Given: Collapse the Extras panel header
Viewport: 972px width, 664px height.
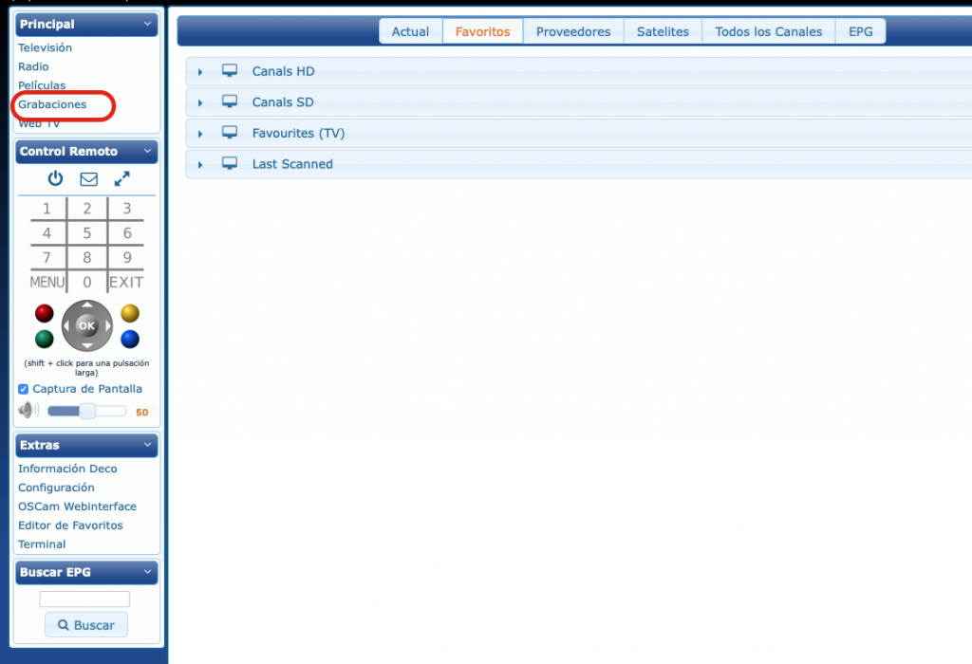Looking at the screenshot, I should coord(147,445).
